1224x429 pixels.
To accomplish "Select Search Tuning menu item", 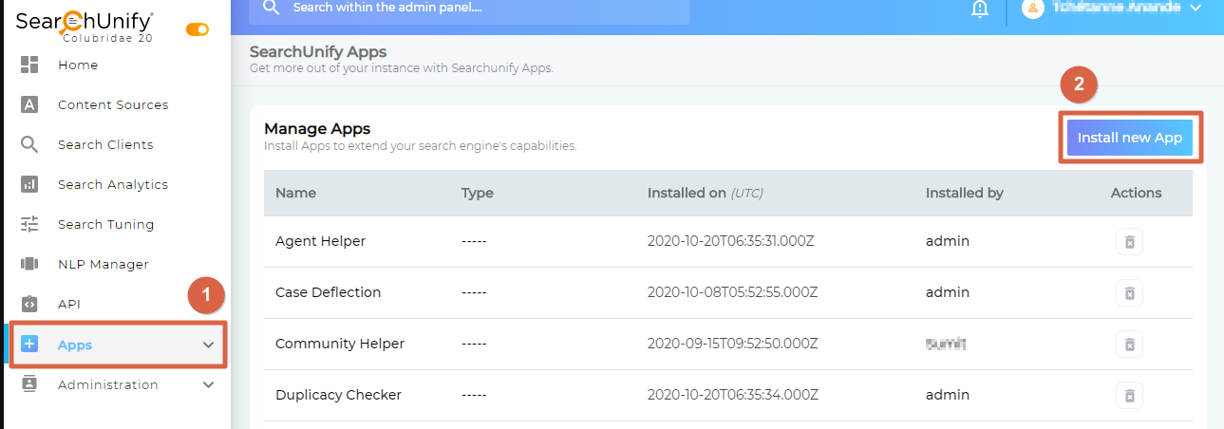I will (105, 224).
